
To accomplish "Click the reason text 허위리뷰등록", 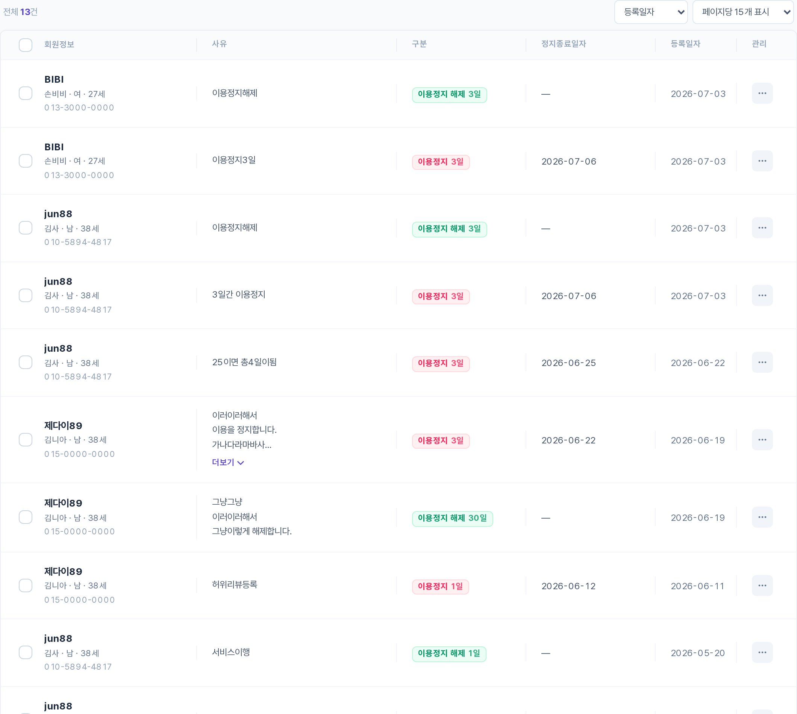I will [x=235, y=584].
